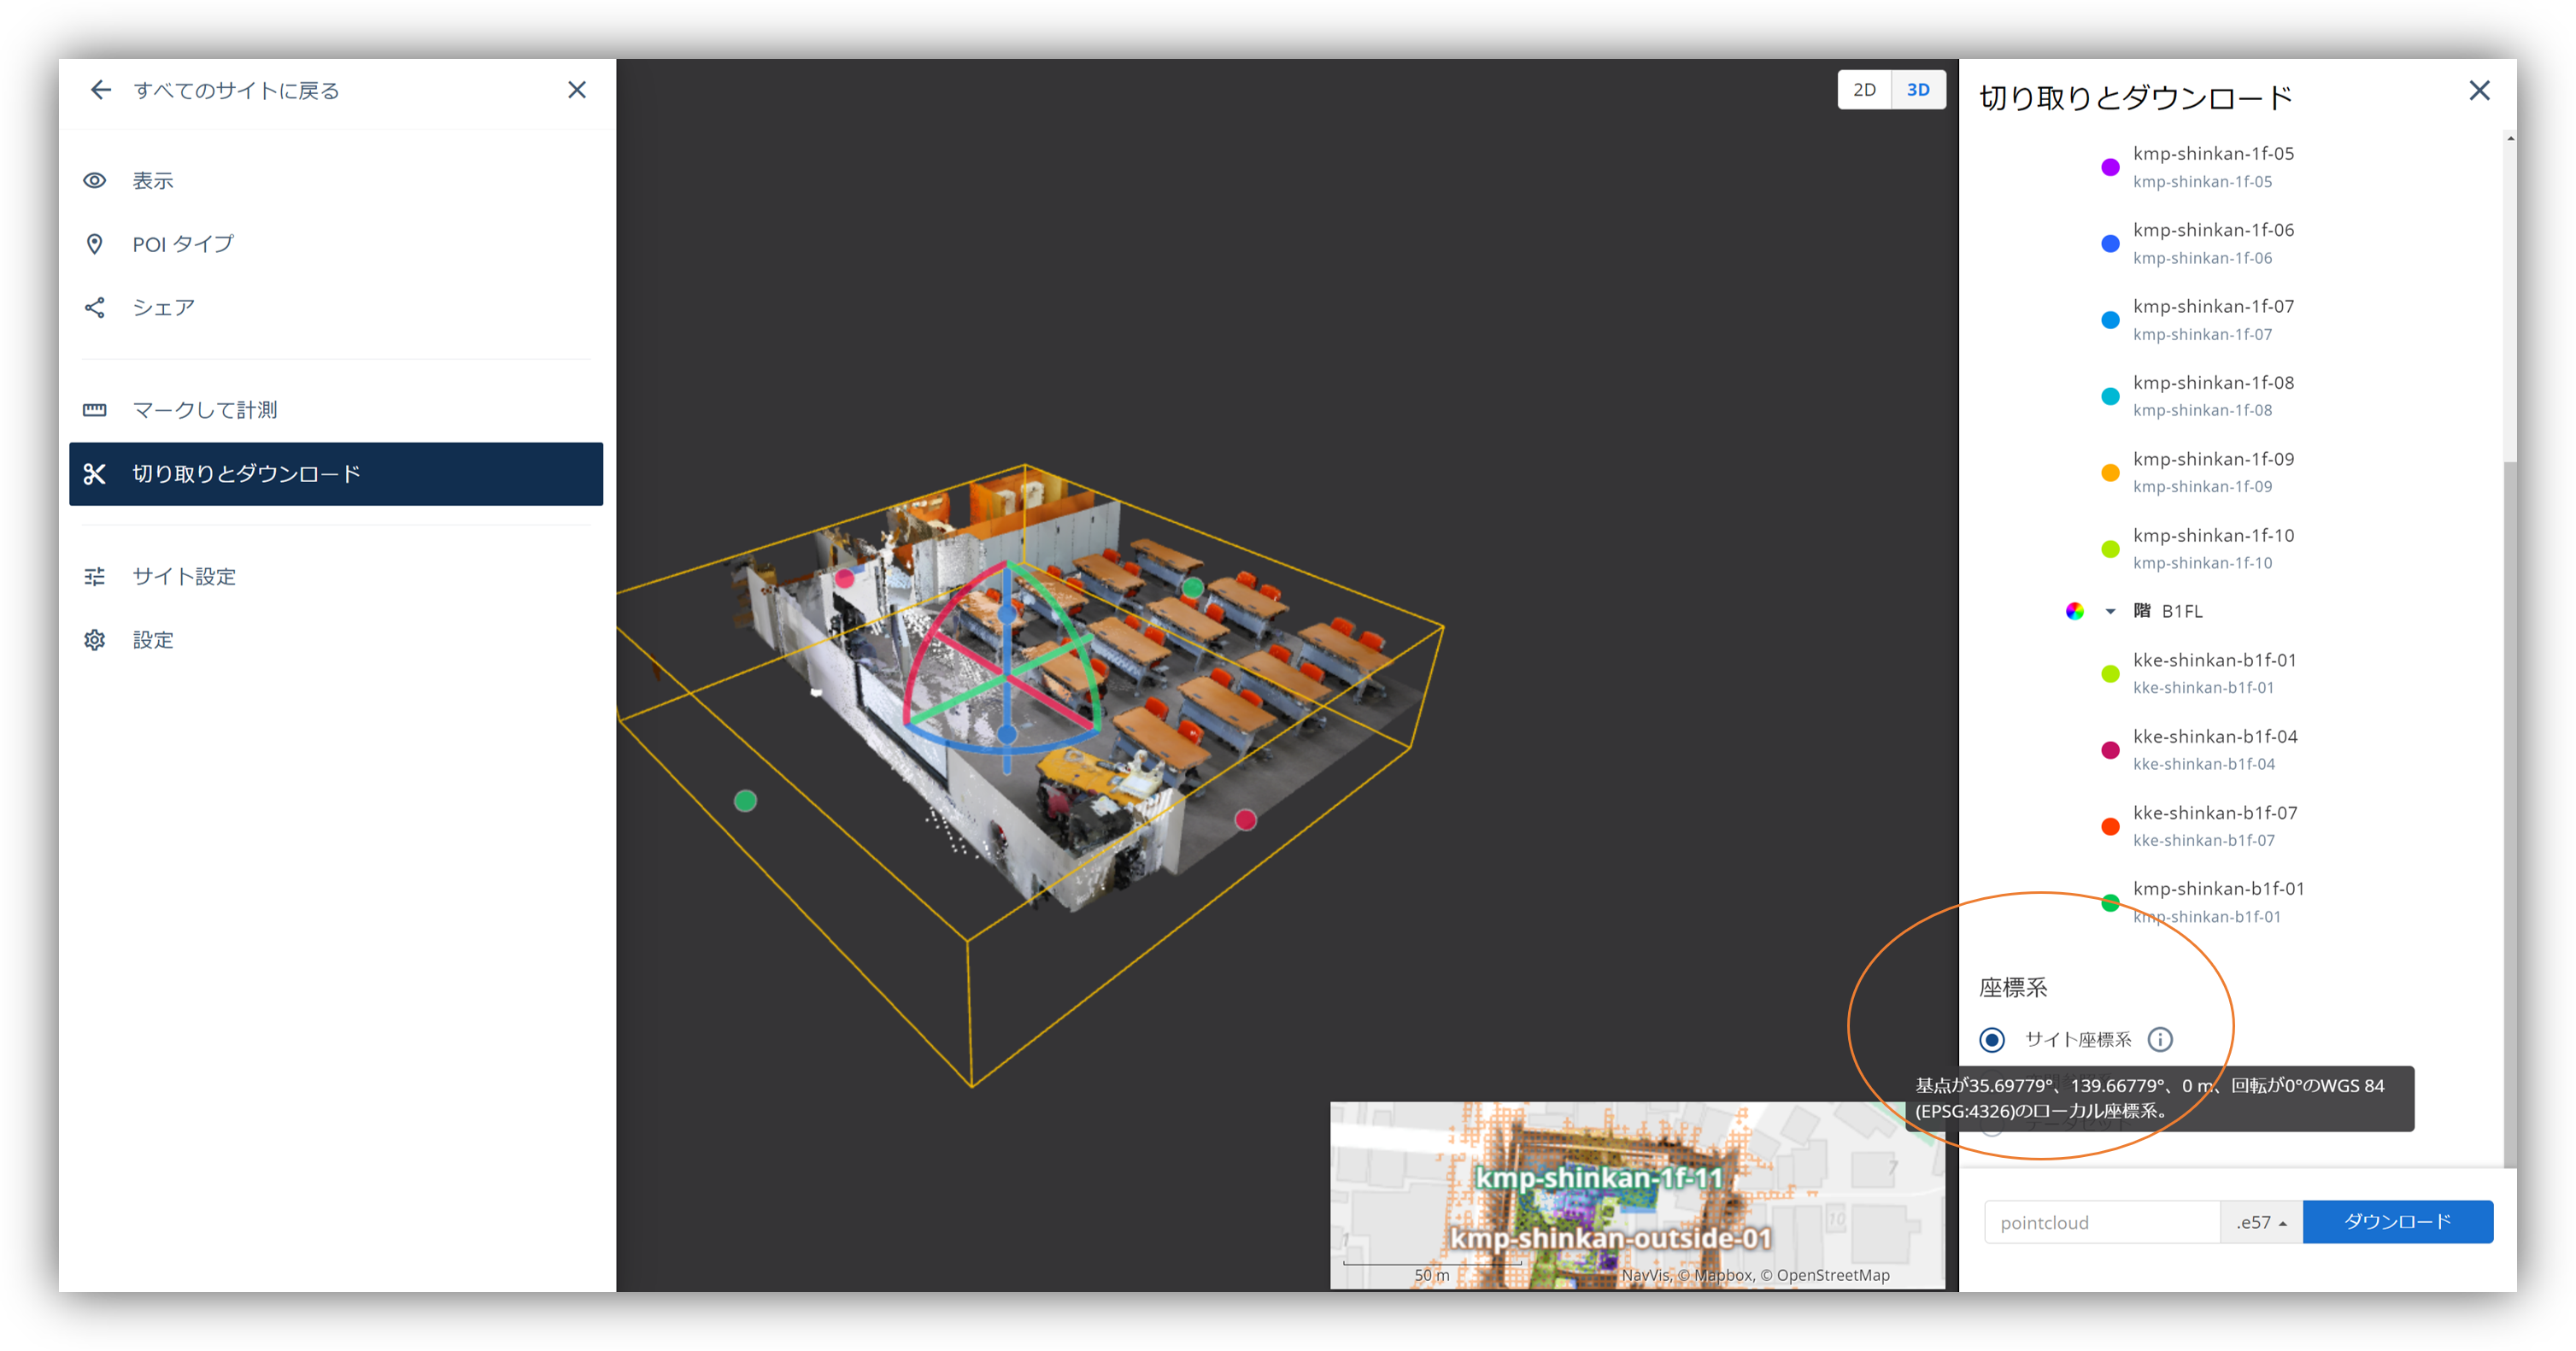The height and width of the screenshot is (1351, 2576).
Task: Collapse the B1FL floor tree group
Action: tap(2111, 611)
